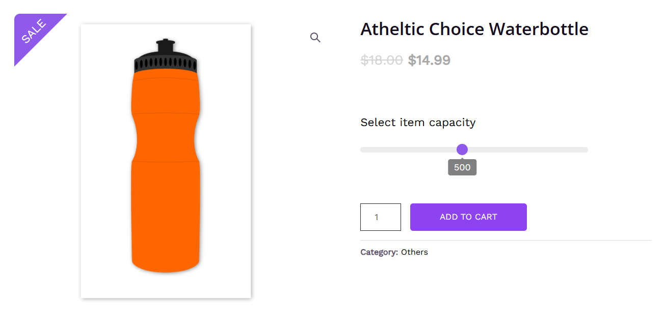Open the Others category link
This screenshot has width=665, height=330.
coord(414,252)
